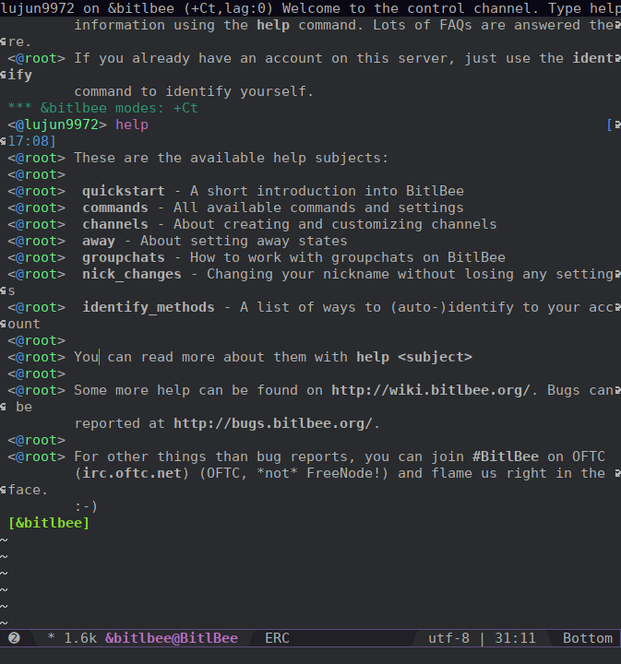
Task: Open the bugs.bitlbee.org link
Action: [272, 423]
